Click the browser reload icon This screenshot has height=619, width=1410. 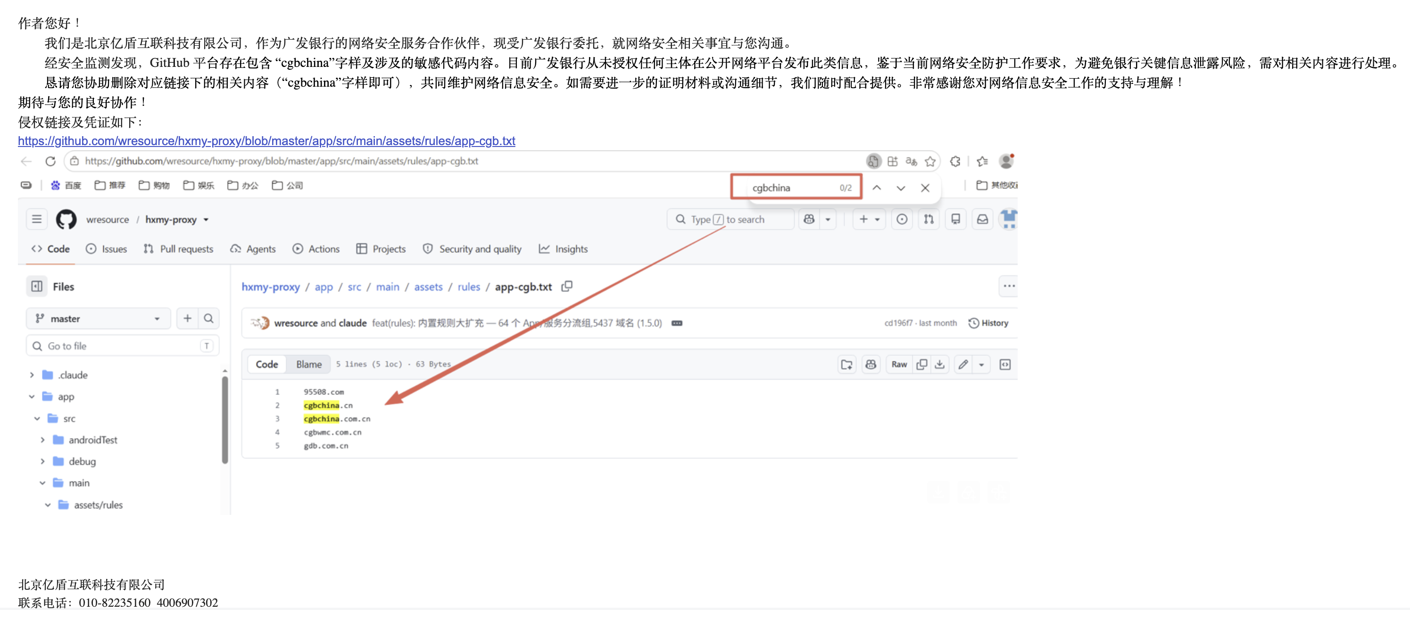point(50,161)
